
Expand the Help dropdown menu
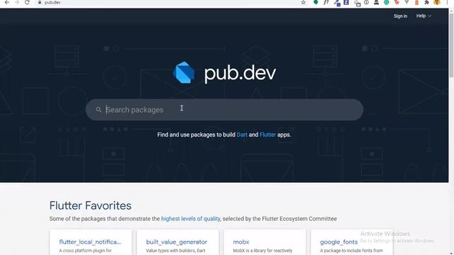tap(423, 16)
